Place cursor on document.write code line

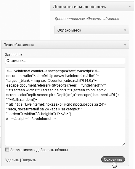[x=53, y=76]
